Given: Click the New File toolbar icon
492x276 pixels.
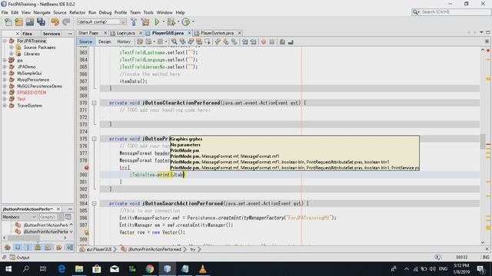Looking at the screenshot, I should coord(8,22).
